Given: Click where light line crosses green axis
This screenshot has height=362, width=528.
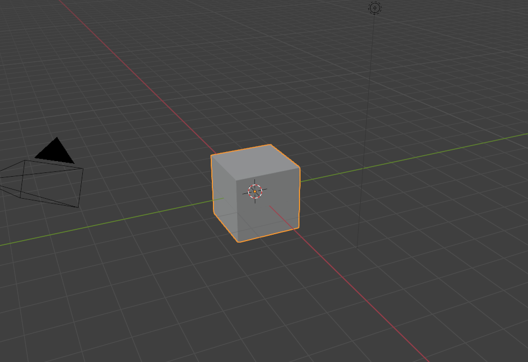Looking at the screenshot, I should [363, 168].
